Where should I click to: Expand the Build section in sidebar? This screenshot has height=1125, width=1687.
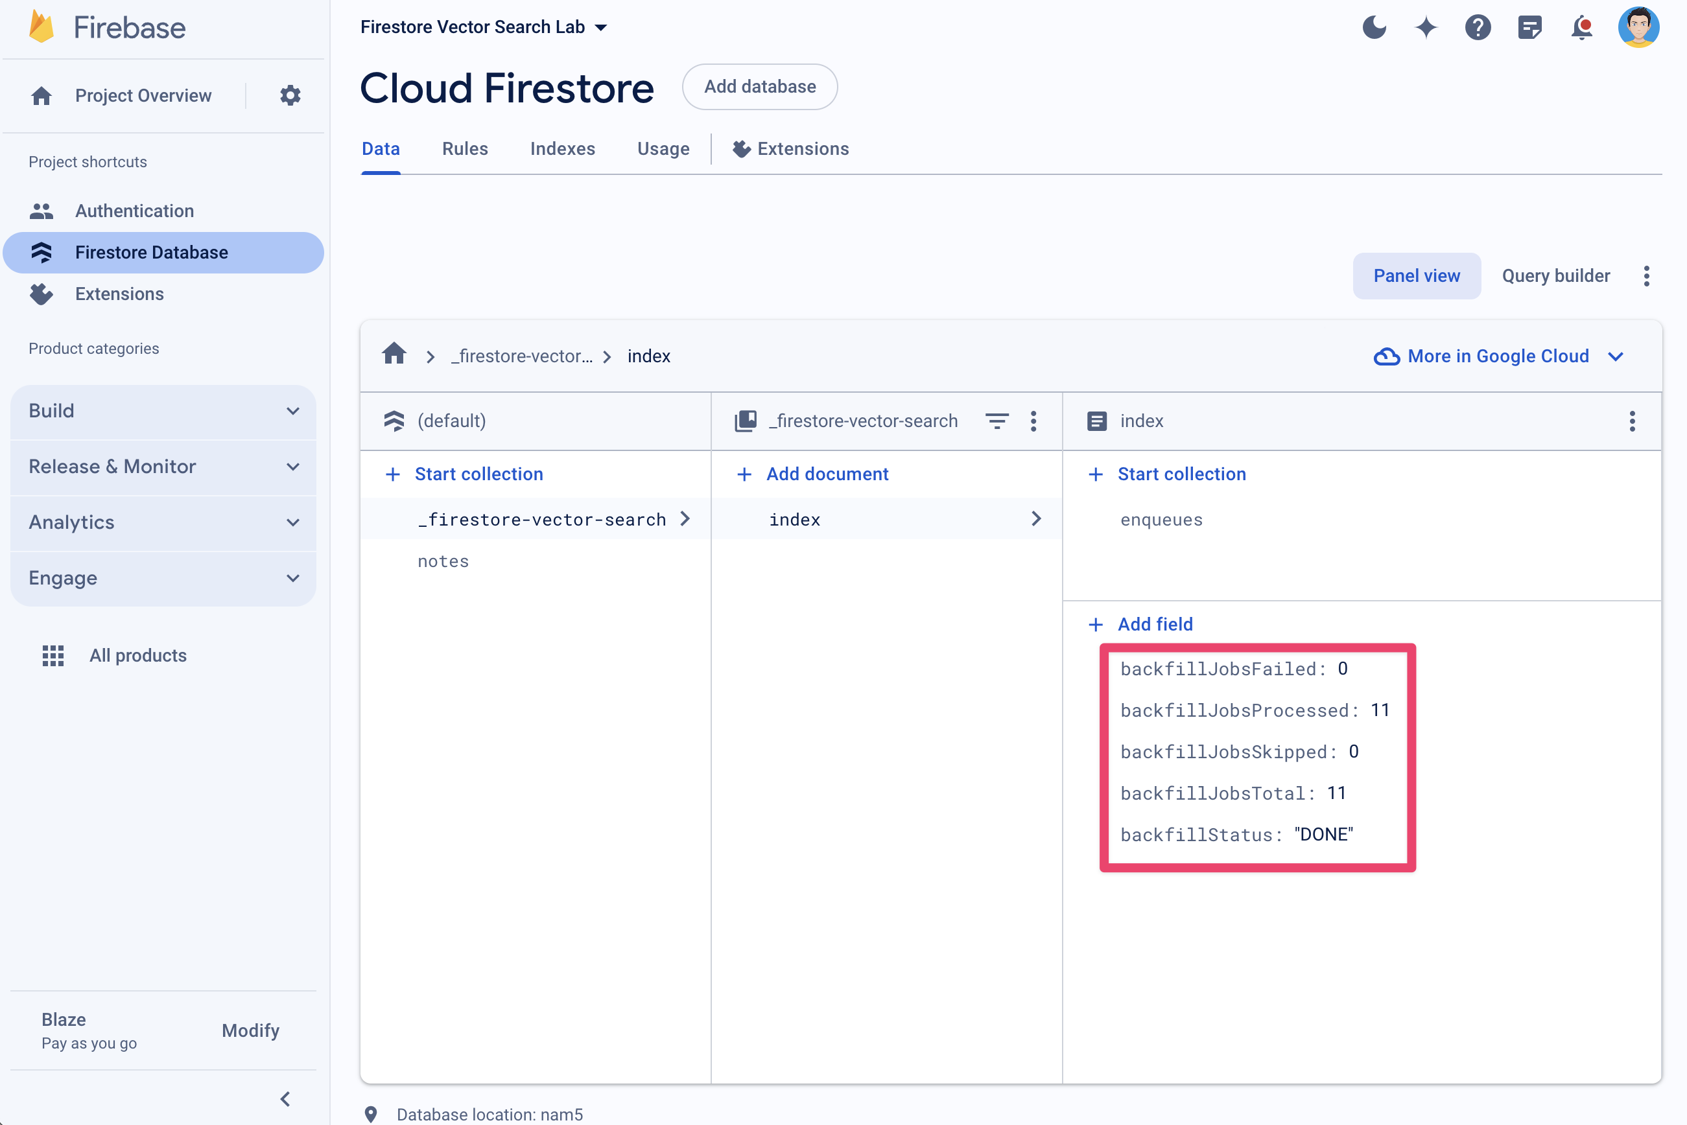click(x=163, y=410)
